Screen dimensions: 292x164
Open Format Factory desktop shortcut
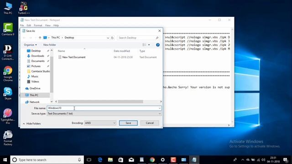pos(8,138)
